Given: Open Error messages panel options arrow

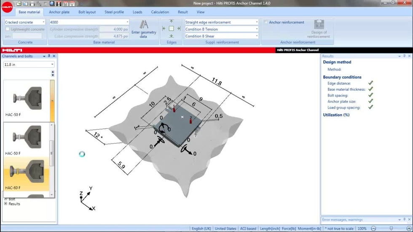Looking at the screenshot, I should click(x=400, y=220).
